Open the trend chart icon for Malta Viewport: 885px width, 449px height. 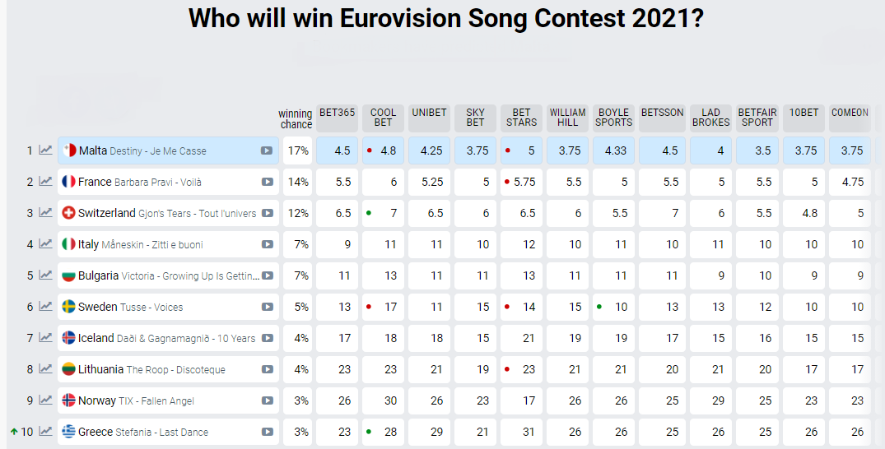[x=45, y=150]
